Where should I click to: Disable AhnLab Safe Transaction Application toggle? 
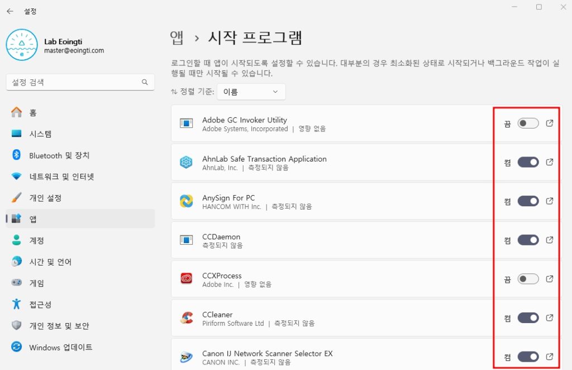pyautogui.click(x=528, y=162)
